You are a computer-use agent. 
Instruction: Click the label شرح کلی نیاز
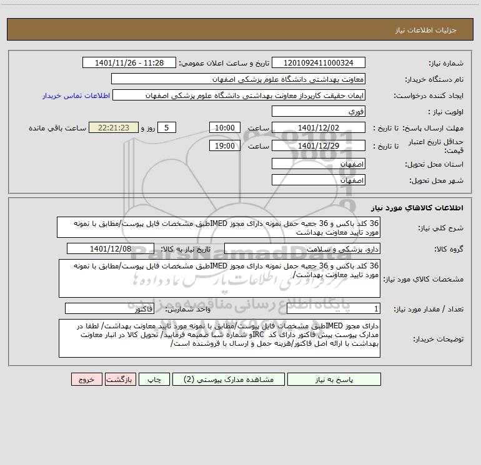[441, 228]
